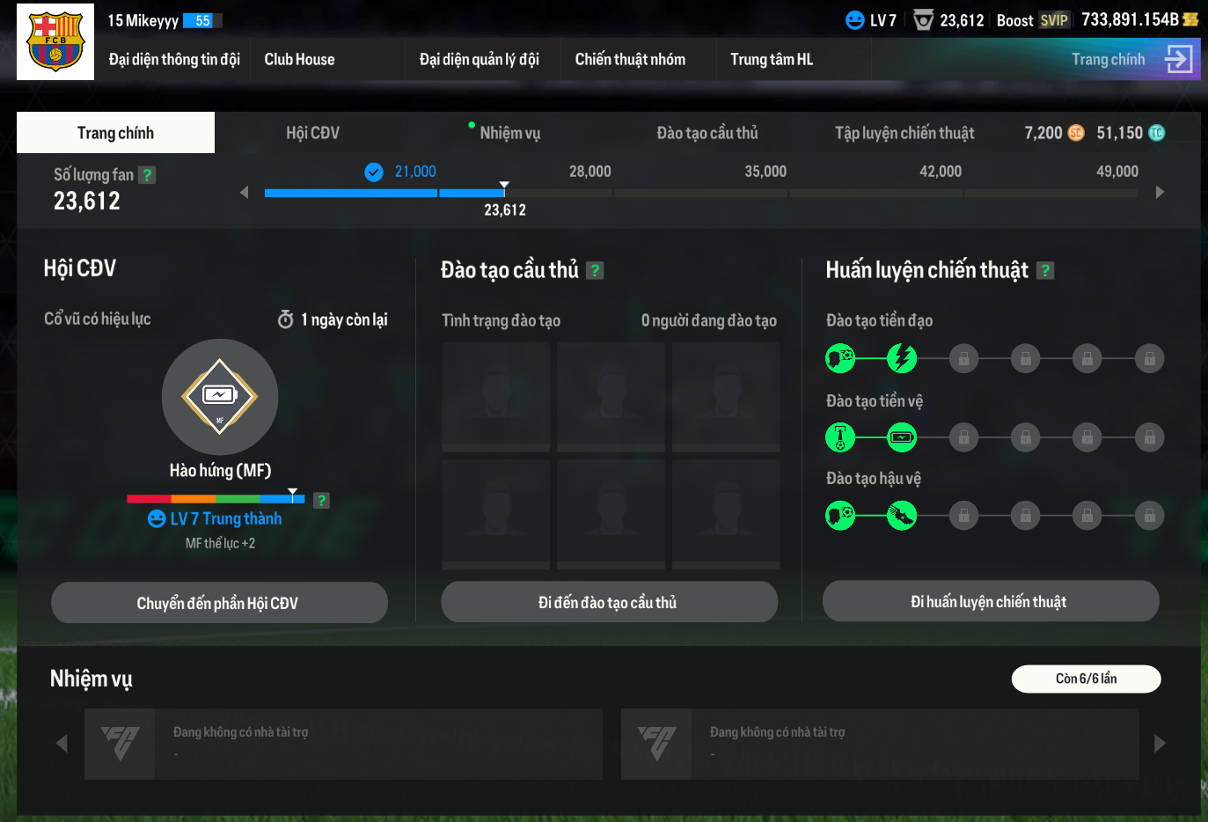Click the checked 21,000 fan milestone
Screen dimensions: 1208x822
pyautogui.click(x=375, y=172)
